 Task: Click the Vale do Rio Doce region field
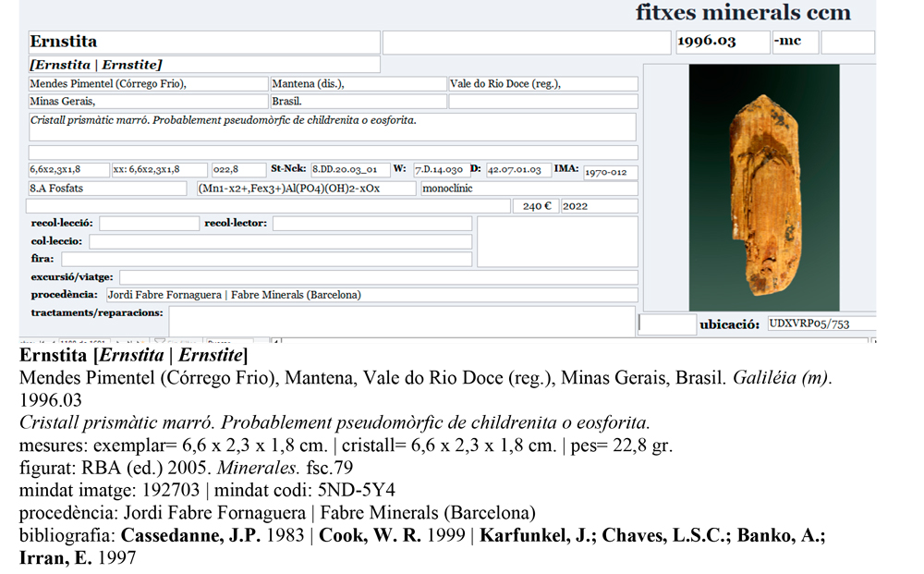point(542,84)
